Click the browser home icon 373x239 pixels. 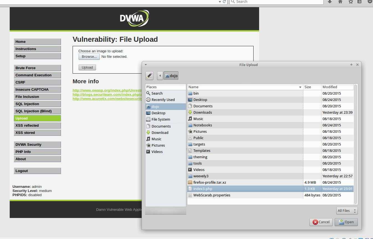click(x=340, y=2)
